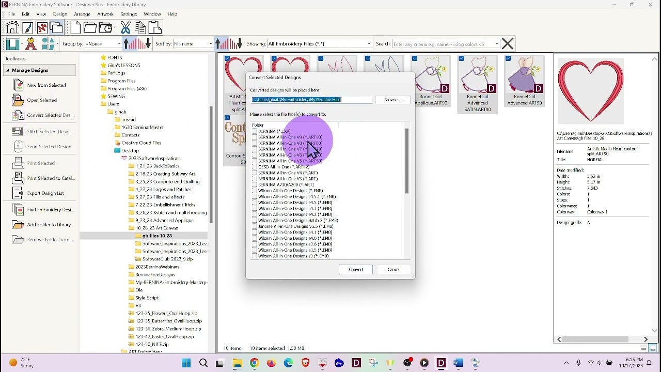Create a new blank design file
Viewport: 661px width, 372px height.
tap(75, 27)
